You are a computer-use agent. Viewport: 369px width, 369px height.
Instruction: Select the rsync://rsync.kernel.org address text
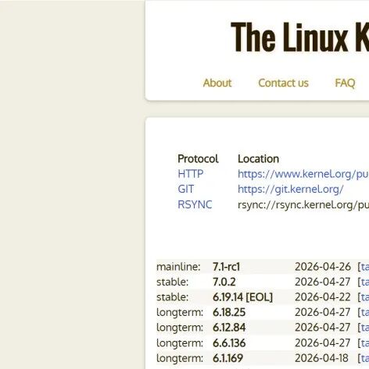pyautogui.click(x=303, y=204)
